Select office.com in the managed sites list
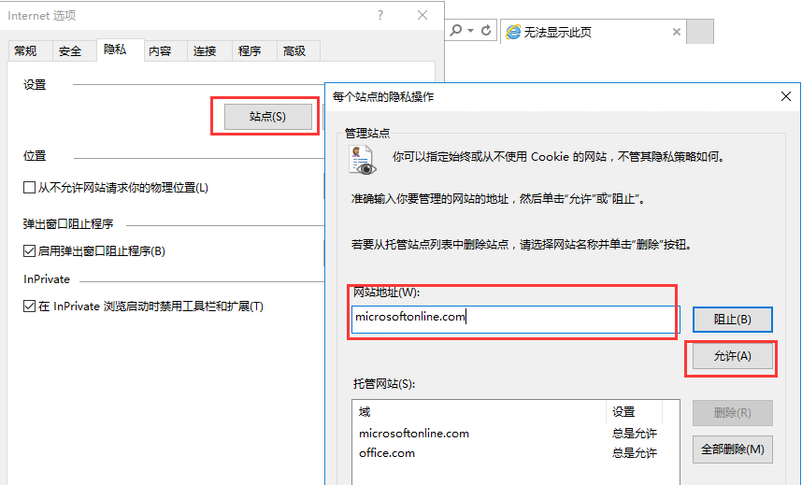Screen dimensions: 802x485 (x=387, y=453)
